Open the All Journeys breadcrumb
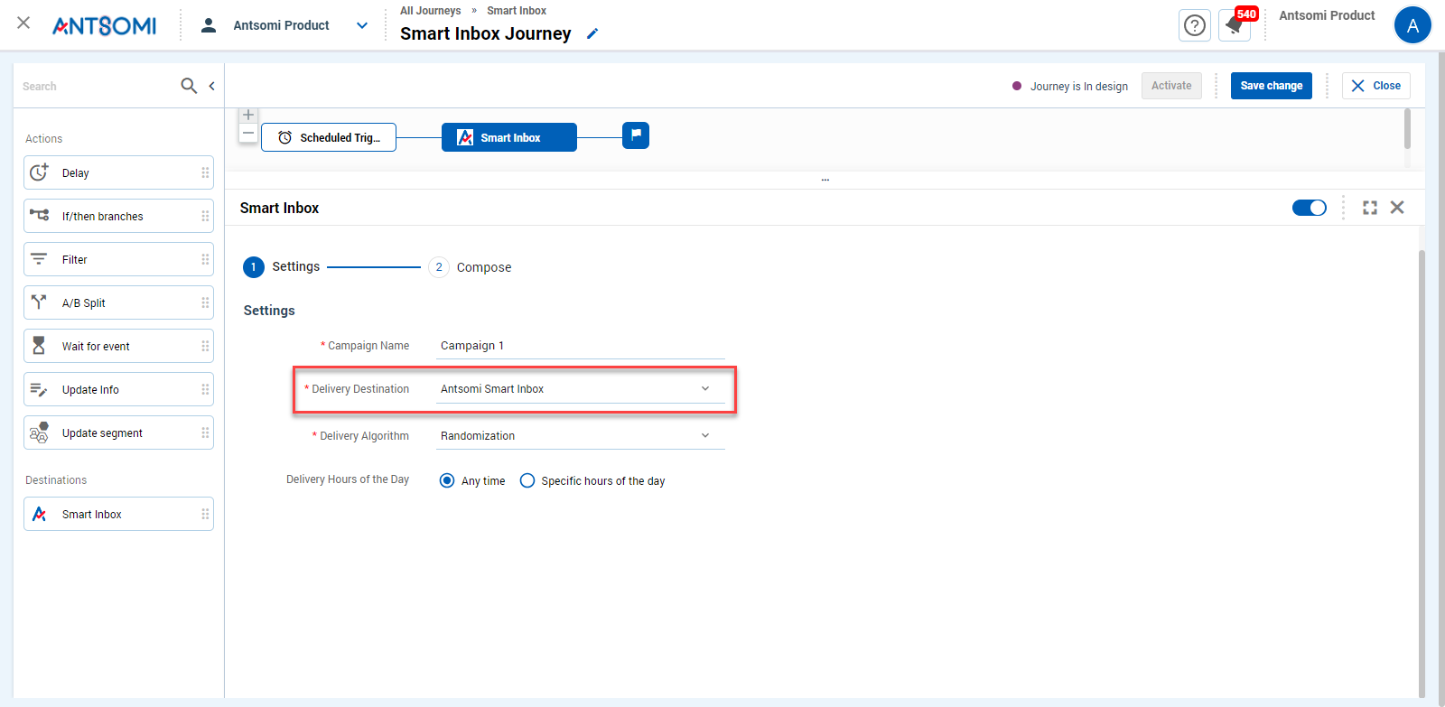Screen dimensions: 1445x707 pos(430,11)
